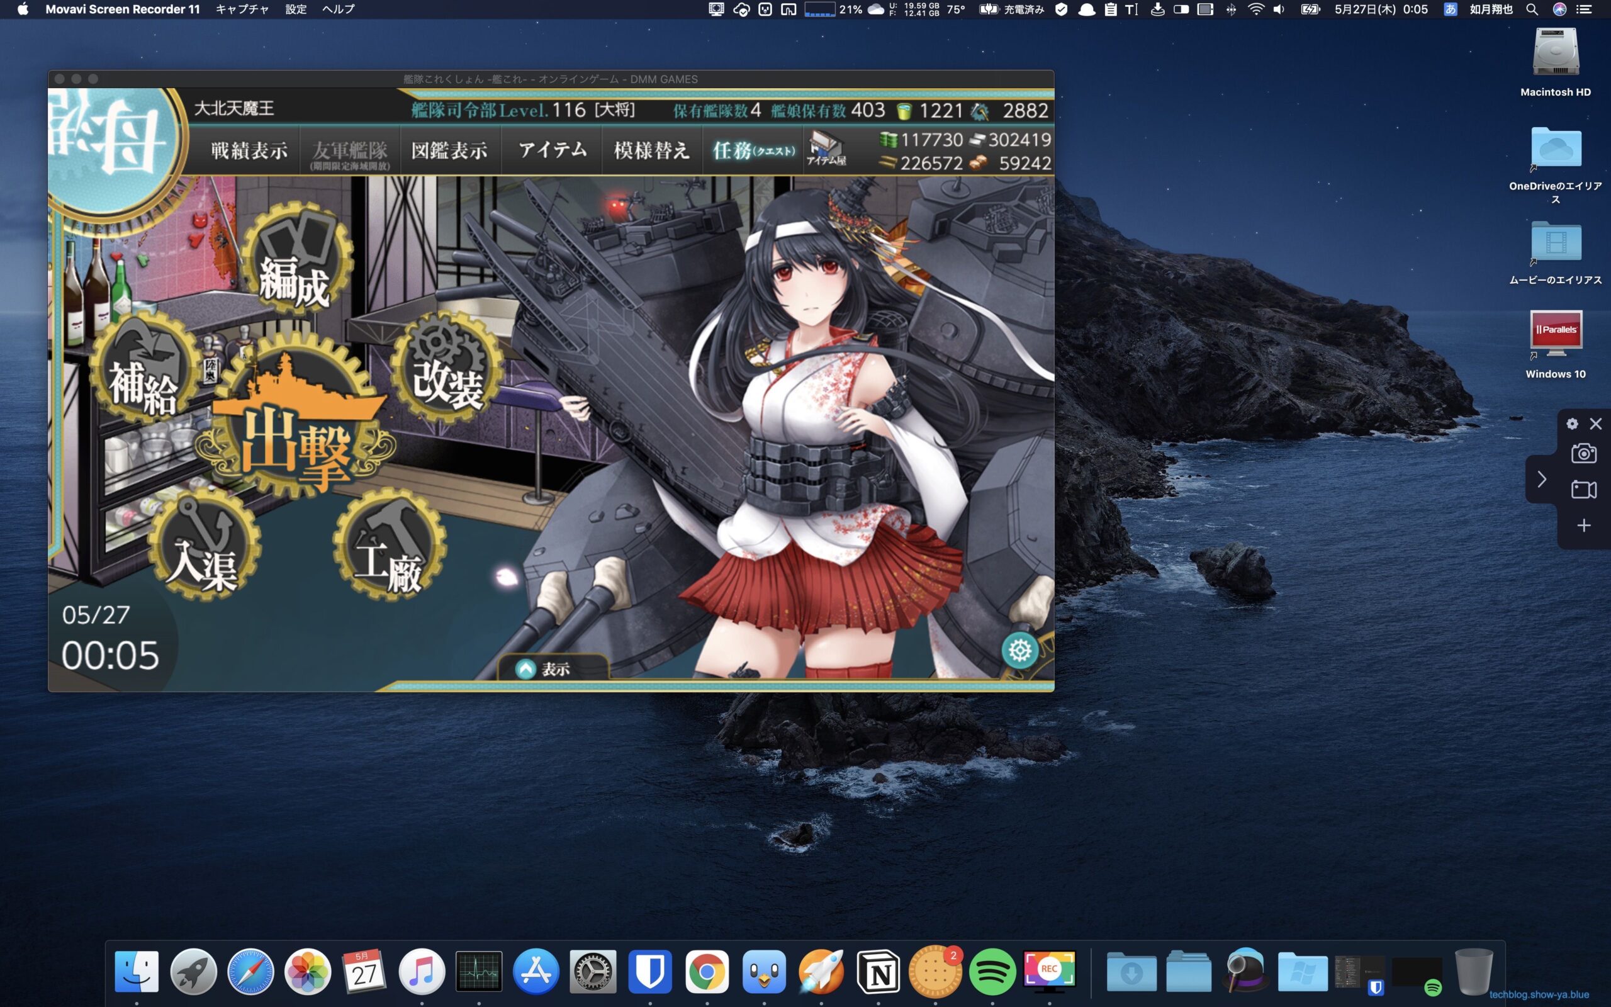Expand the 表示 display panel arrow
Image resolution: width=1611 pixels, height=1007 pixels.
point(526,668)
